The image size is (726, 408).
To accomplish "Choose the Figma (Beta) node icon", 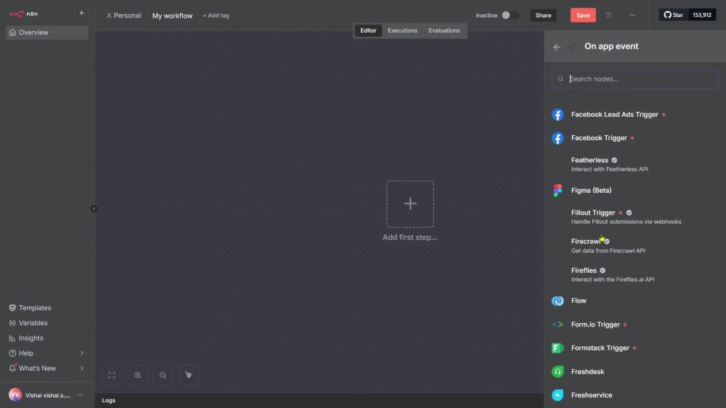I will click(558, 191).
